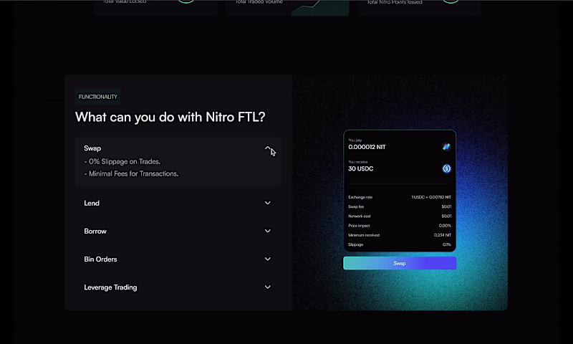
Task: Click the Slippage row label in card
Action: (355, 245)
